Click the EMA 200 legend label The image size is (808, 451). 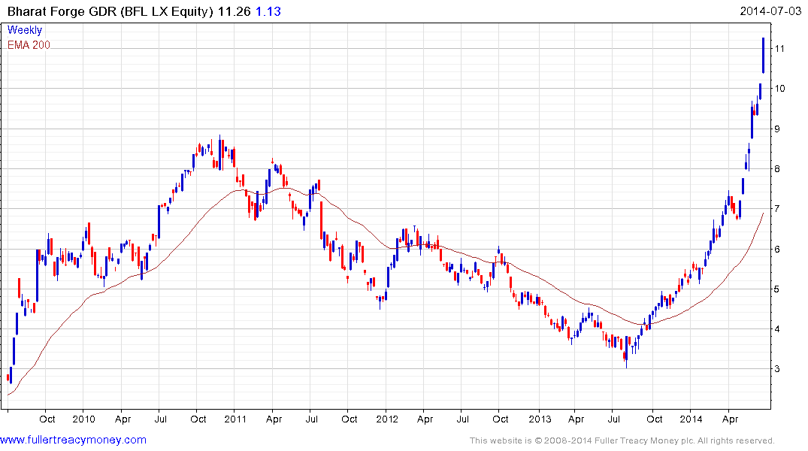coord(29,45)
